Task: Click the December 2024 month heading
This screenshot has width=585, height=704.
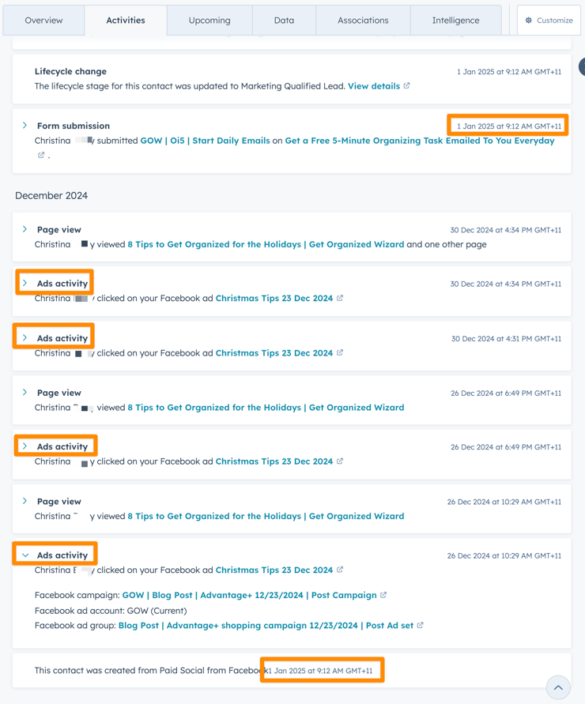Action: click(51, 195)
